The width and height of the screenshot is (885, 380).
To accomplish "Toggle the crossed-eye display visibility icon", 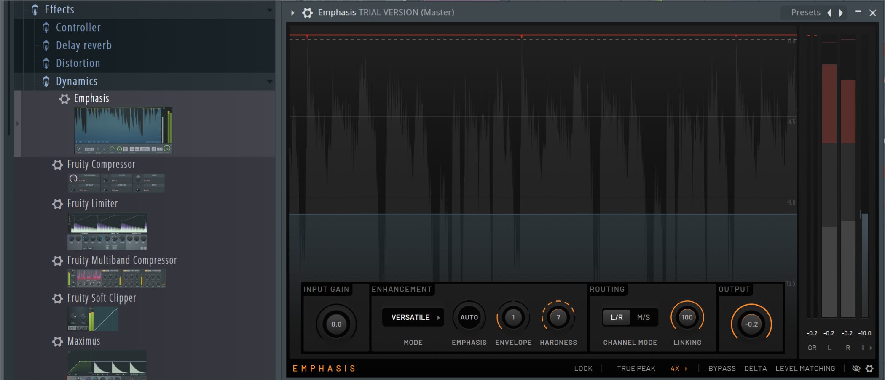I will (856, 369).
